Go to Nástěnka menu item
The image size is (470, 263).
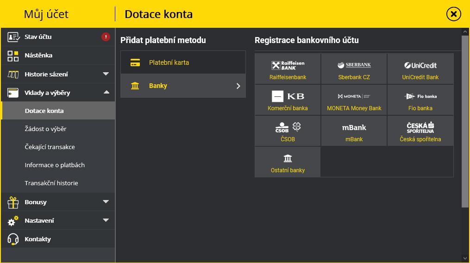tap(58, 56)
